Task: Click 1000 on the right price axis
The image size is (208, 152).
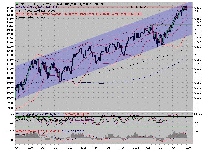Action: (198, 98)
